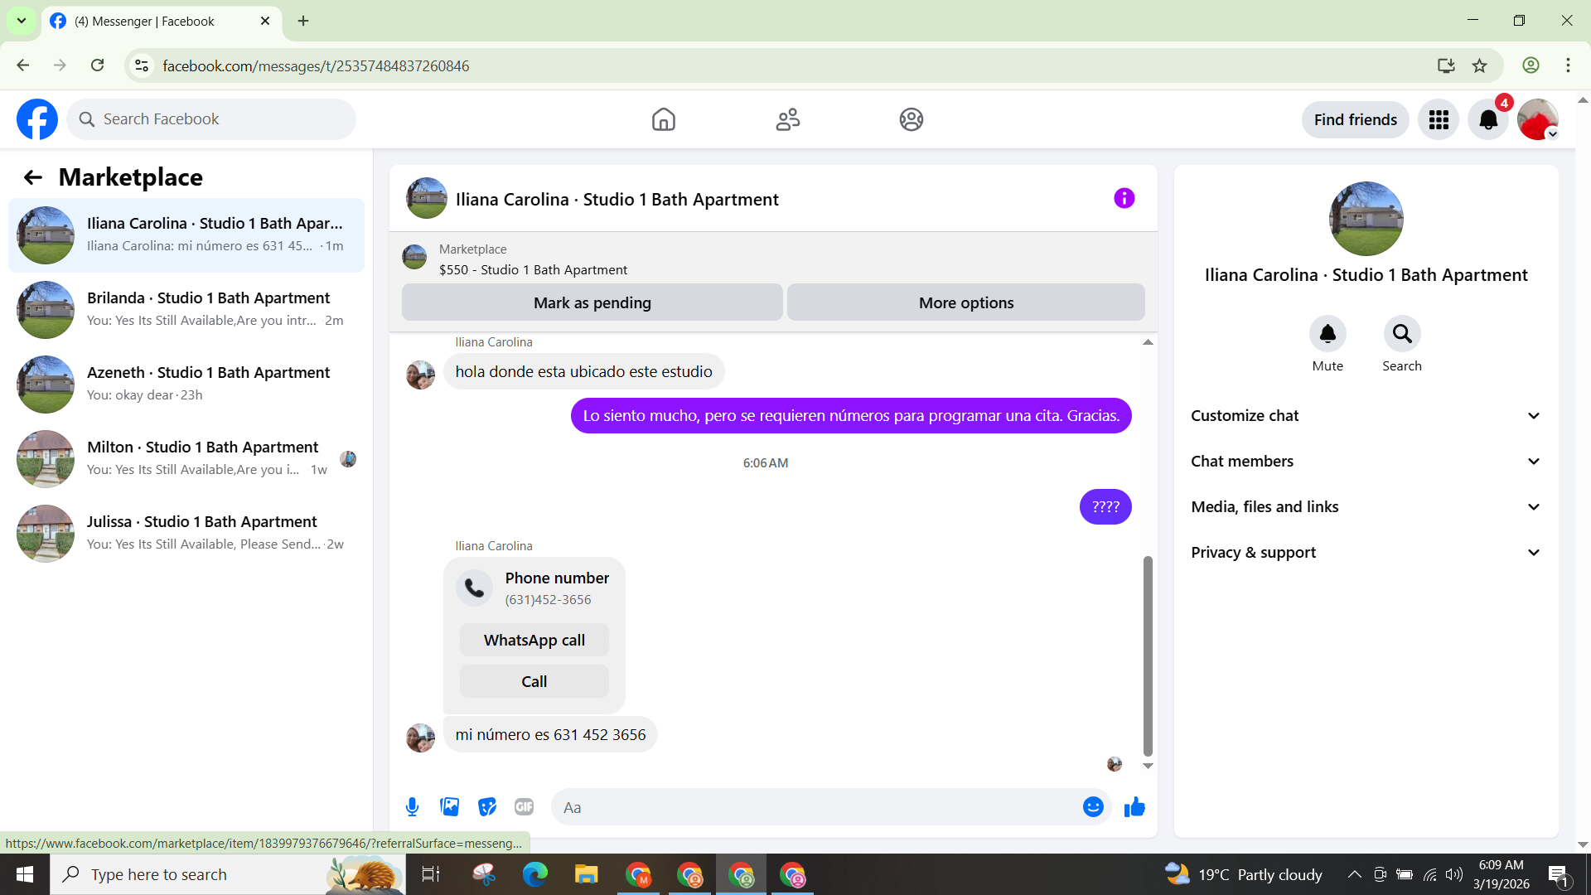Expand Chat members section
1591x895 pixels.
(x=1366, y=462)
